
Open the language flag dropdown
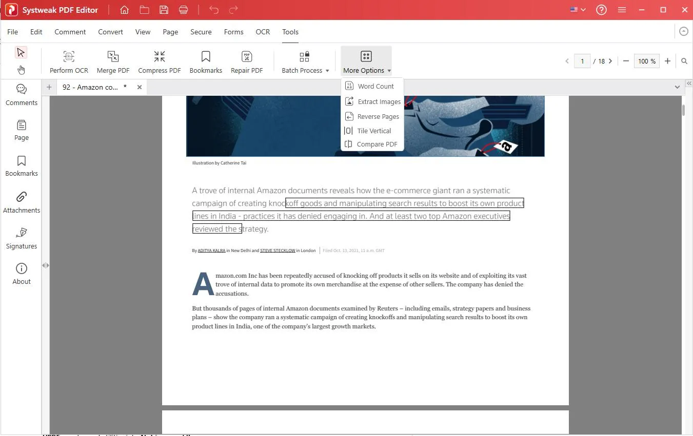[x=578, y=10]
